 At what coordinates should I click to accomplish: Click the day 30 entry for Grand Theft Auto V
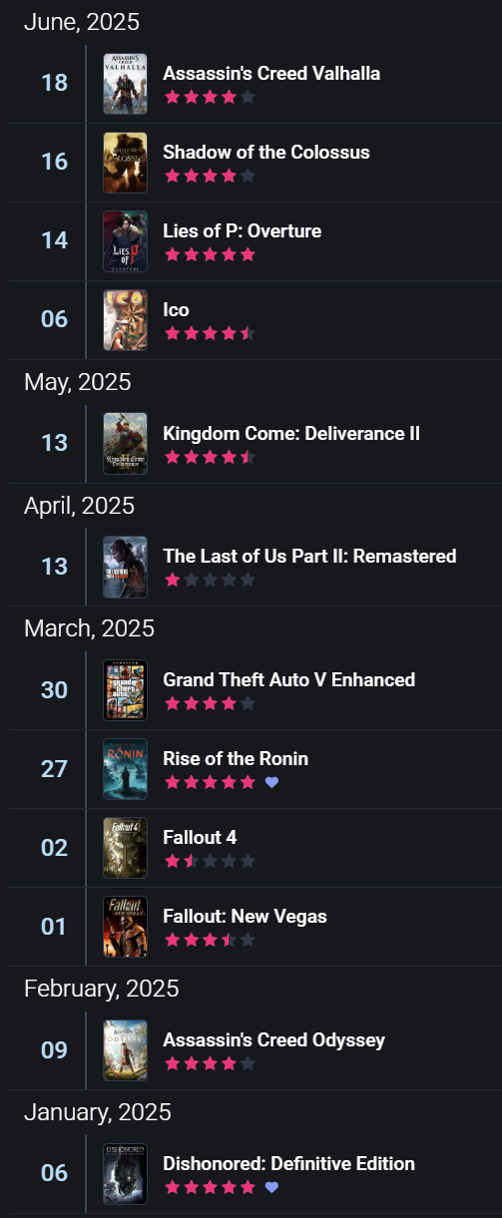(55, 690)
